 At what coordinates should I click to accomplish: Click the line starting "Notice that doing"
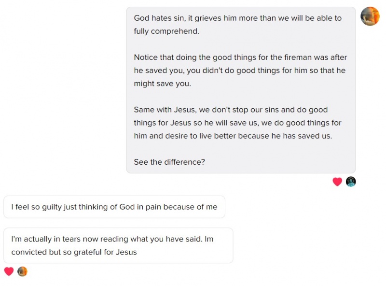pyautogui.click(x=240, y=57)
